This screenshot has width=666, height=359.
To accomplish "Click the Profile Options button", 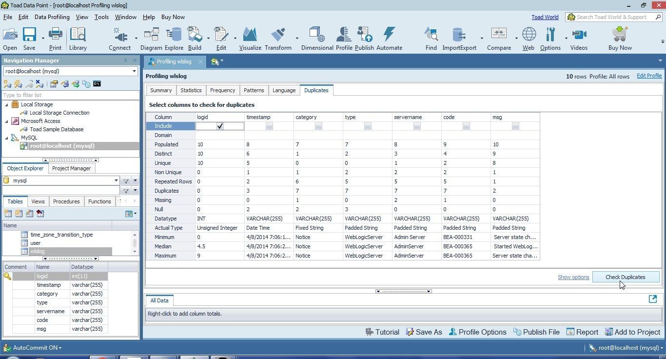I will 477,332.
